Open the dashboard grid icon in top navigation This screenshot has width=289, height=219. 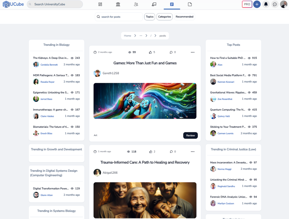[100, 4]
